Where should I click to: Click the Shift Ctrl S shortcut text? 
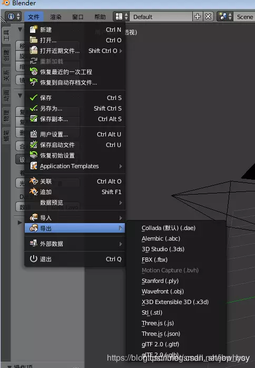click(107, 108)
